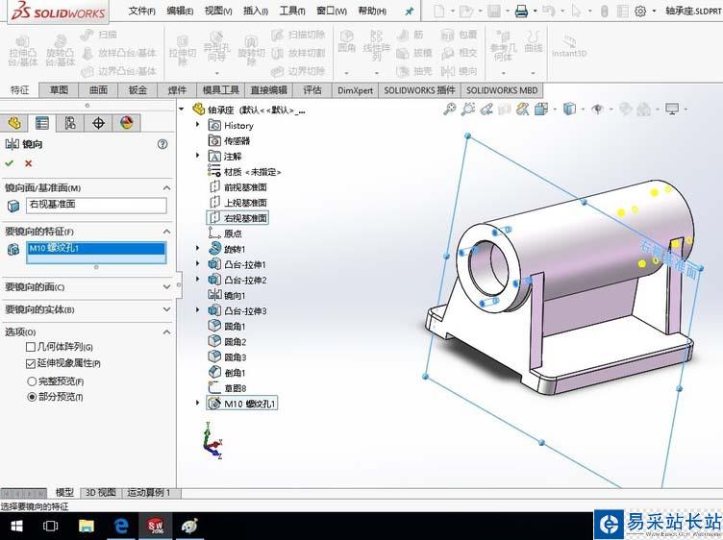Image resolution: width=723 pixels, height=540 pixels.
Task: Toggle the Geometry Pattern checkbox
Action: click(x=31, y=347)
